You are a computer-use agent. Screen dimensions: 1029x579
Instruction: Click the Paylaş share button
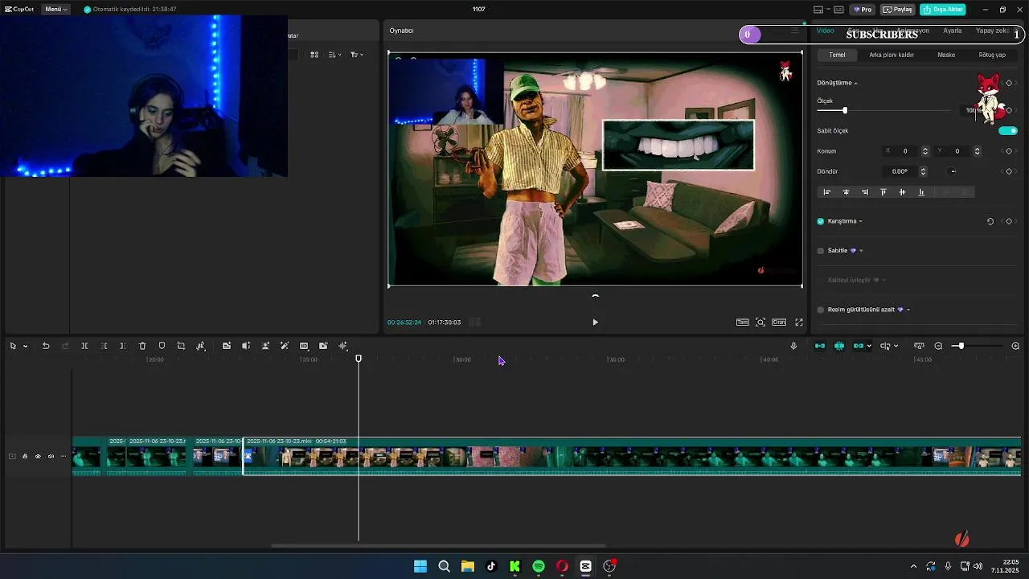tap(897, 10)
